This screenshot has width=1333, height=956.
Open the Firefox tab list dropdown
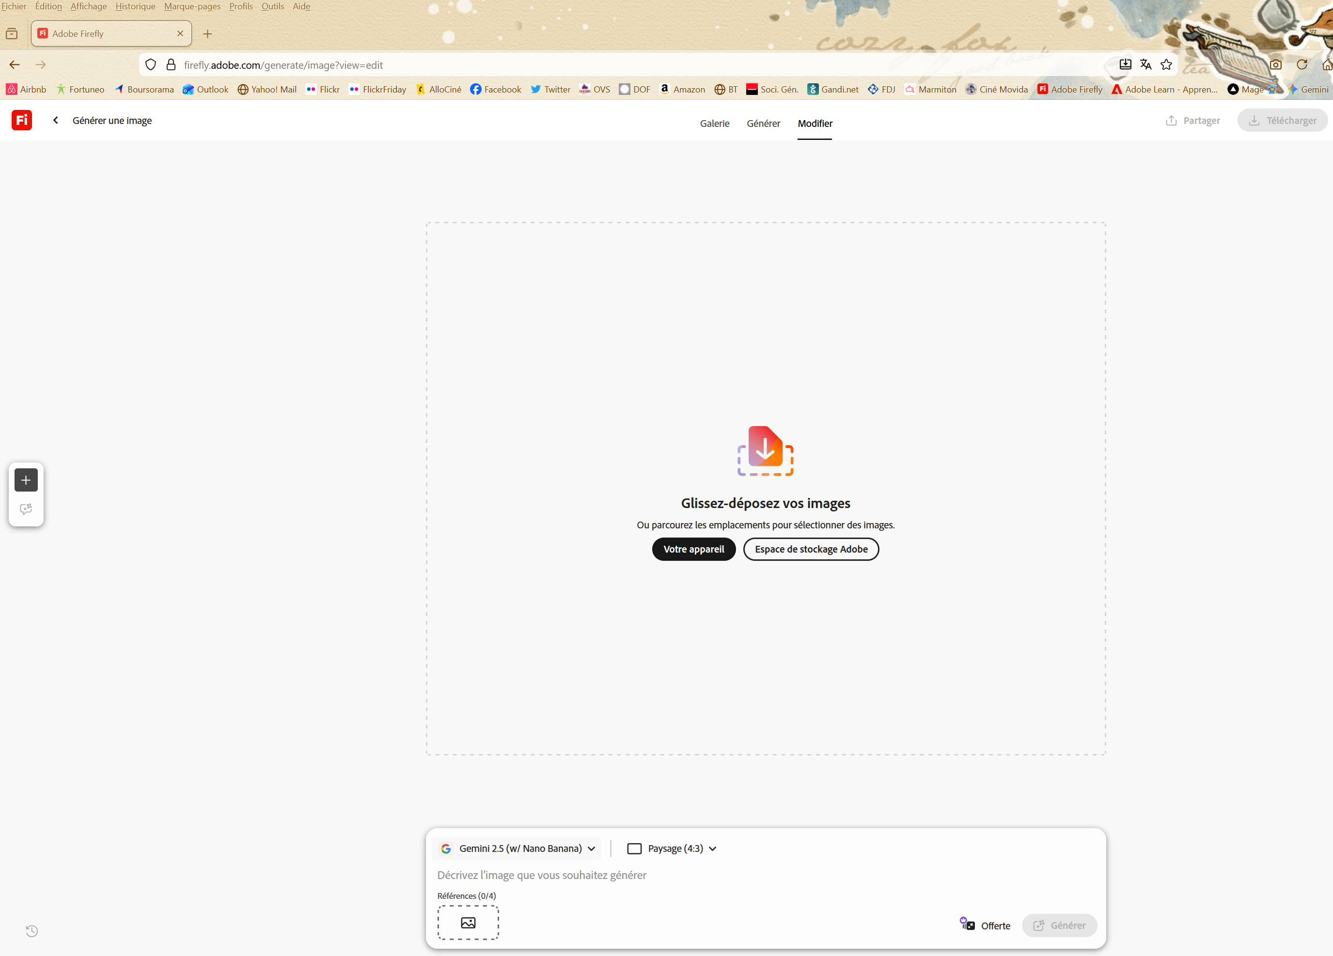coord(12,34)
